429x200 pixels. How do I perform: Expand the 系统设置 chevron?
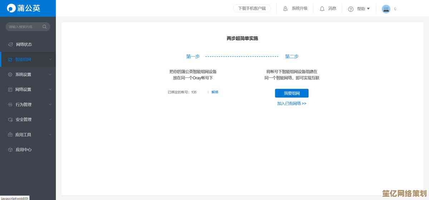50,75
